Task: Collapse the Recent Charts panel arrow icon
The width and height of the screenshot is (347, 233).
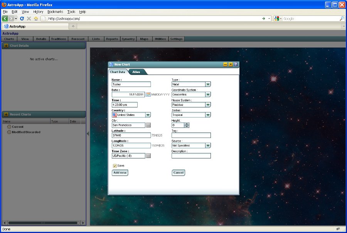Action: 6,114
